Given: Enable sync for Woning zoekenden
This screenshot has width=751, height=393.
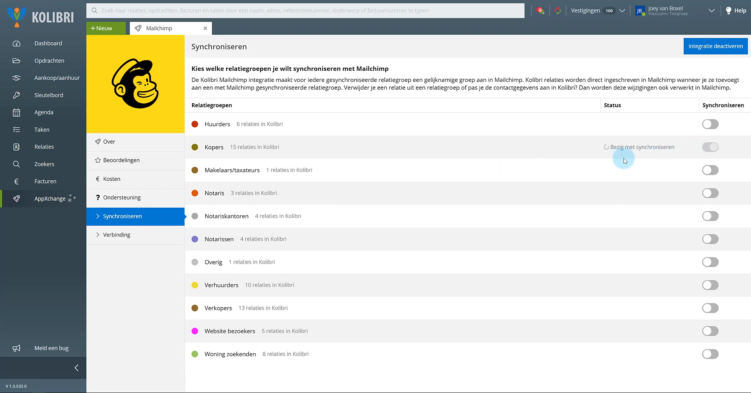Looking at the screenshot, I should coord(710,354).
